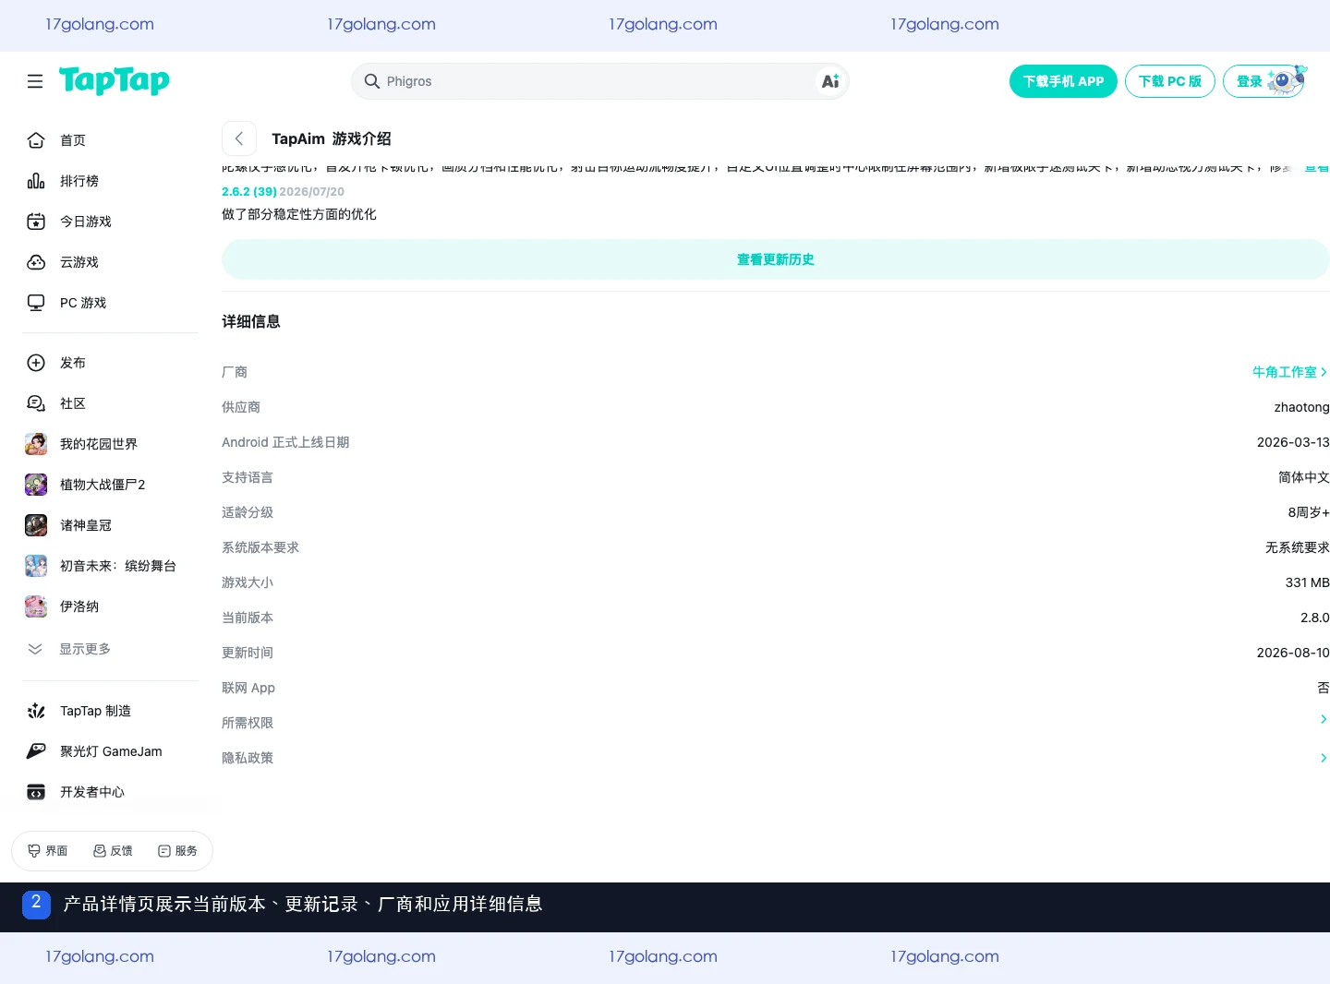Open 今日游戏 in the sidebar

coord(86,222)
